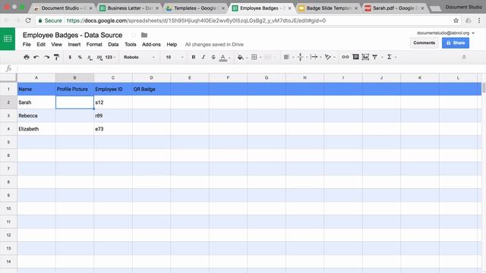Click the Insert link icon
This screenshot has height=273, width=486.
pos(346,57)
